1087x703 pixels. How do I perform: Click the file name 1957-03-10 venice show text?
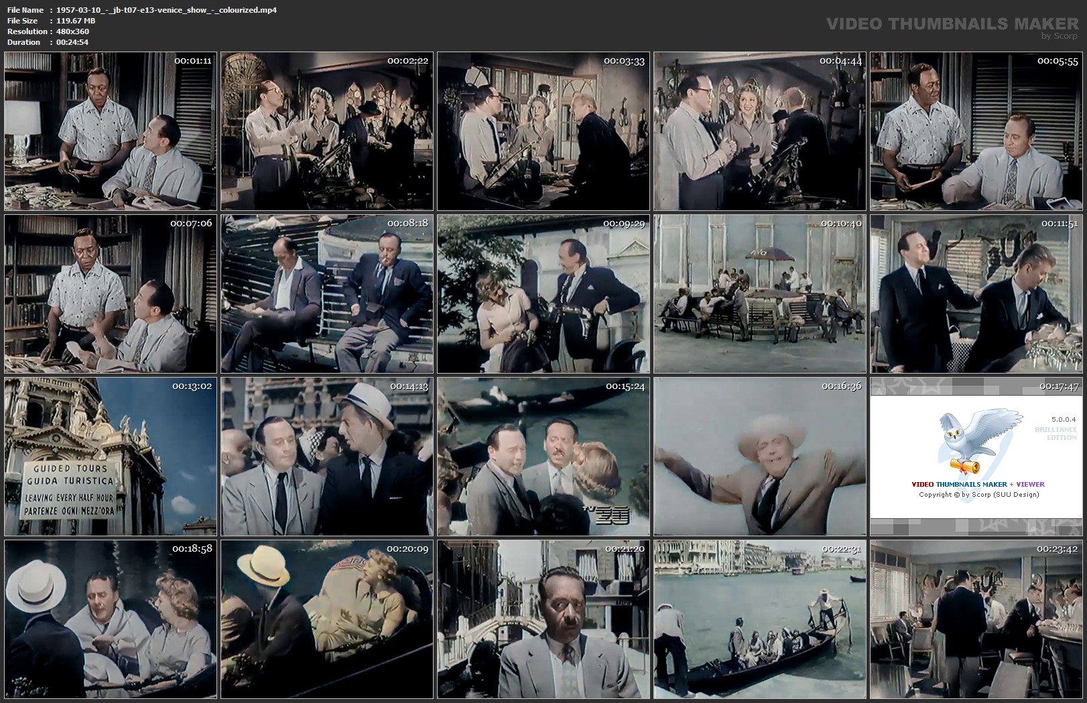pos(167,10)
